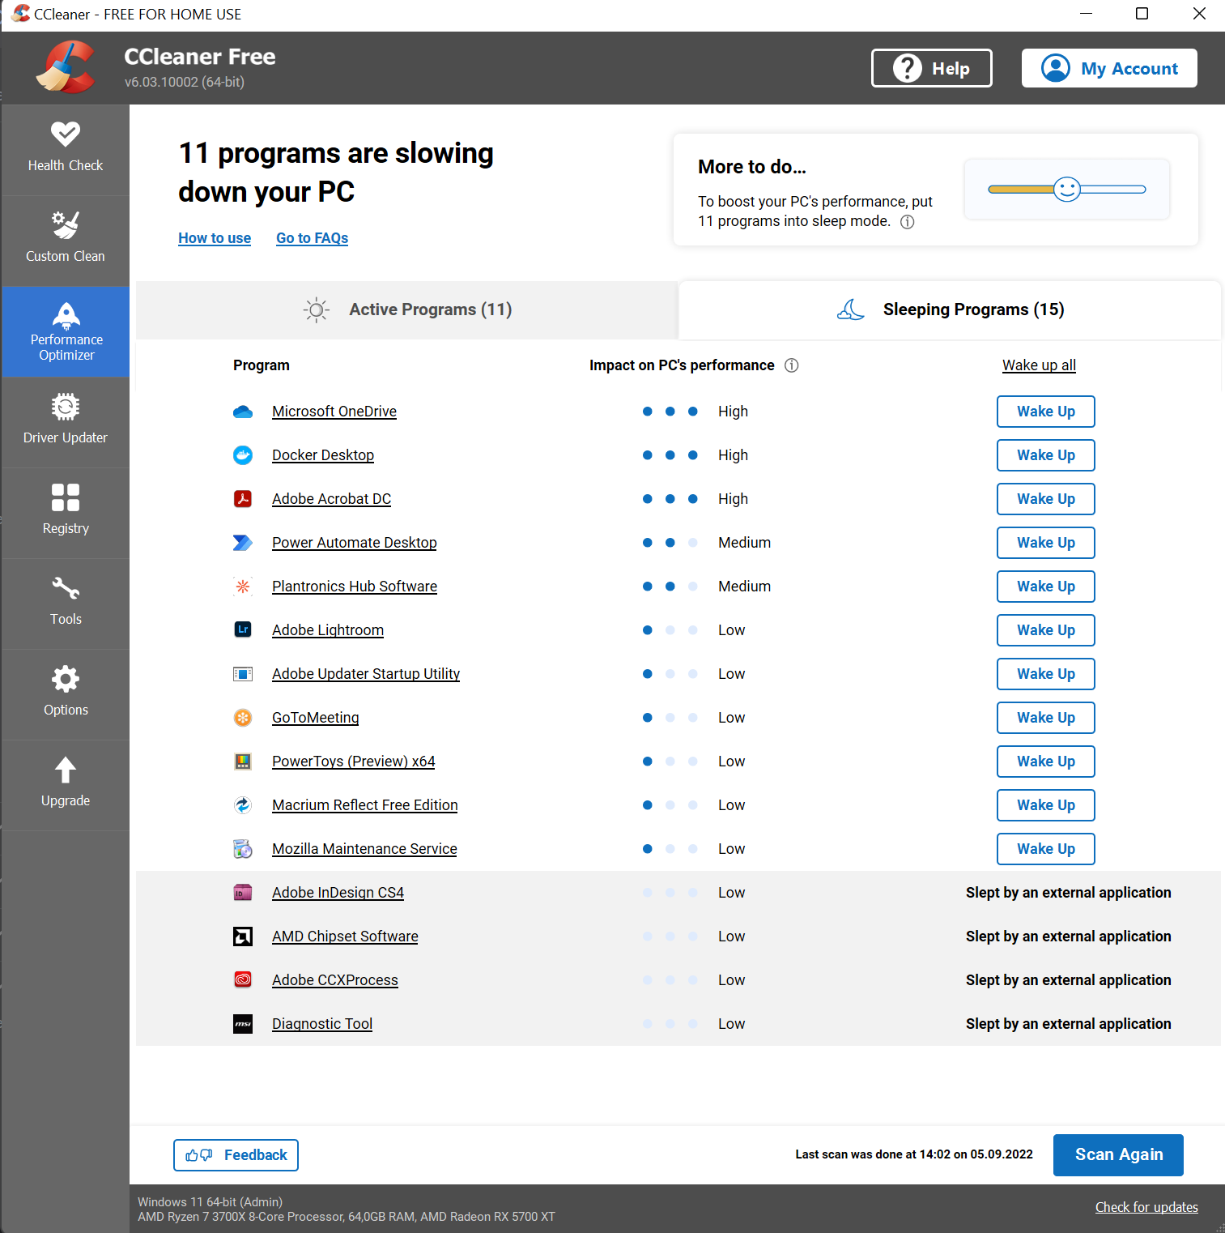Image resolution: width=1225 pixels, height=1233 pixels.
Task: Click the Plantronics Hub Software icon
Action: pos(243,587)
